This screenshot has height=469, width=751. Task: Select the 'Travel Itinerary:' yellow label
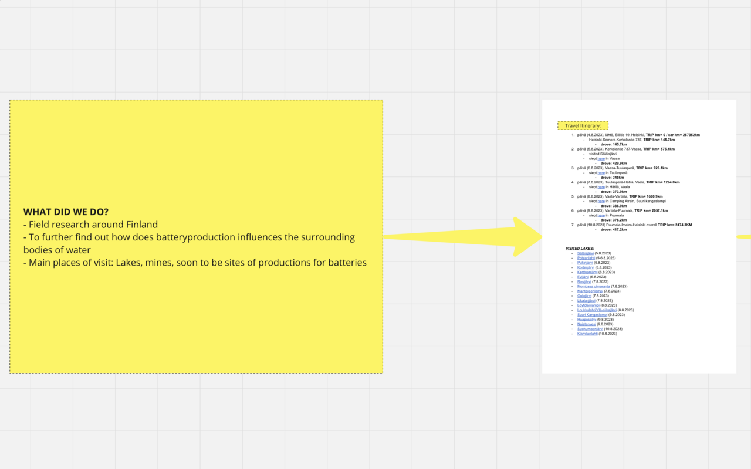tap(583, 125)
